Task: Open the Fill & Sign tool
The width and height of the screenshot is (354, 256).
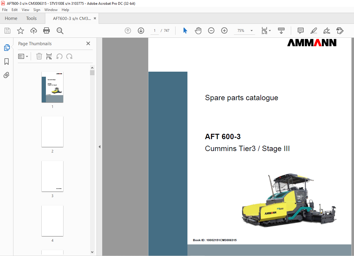Action: pos(327,31)
